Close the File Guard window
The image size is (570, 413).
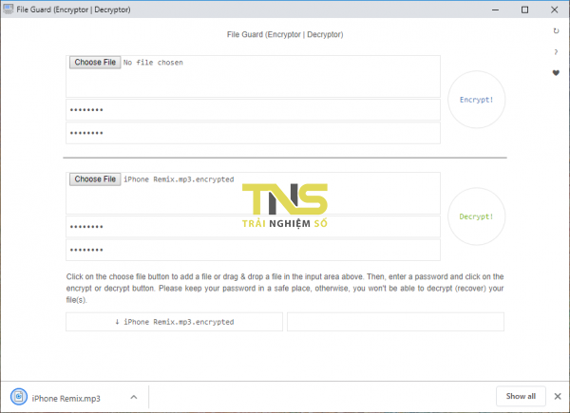(x=554, y=9)
